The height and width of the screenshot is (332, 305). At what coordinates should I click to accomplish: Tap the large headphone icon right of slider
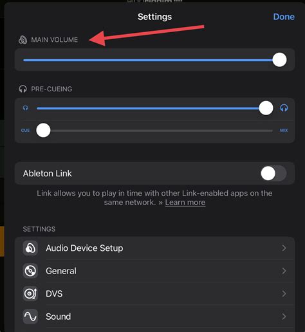point(284,108)
